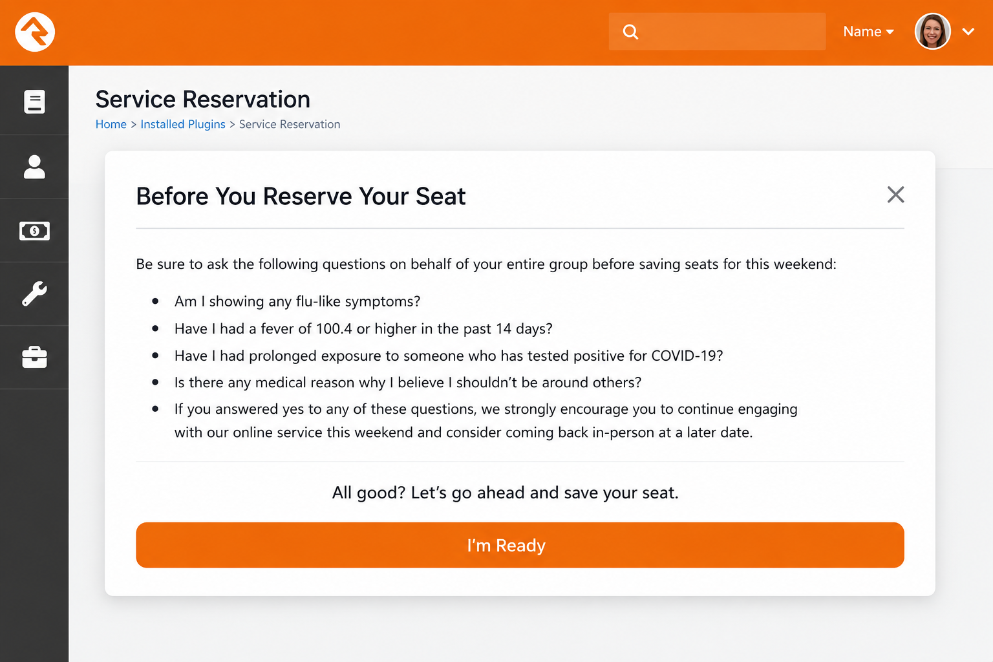Close the Before You Reserve dialog
993x662 pixels.
pyautogui.click(x=895, y=195)
